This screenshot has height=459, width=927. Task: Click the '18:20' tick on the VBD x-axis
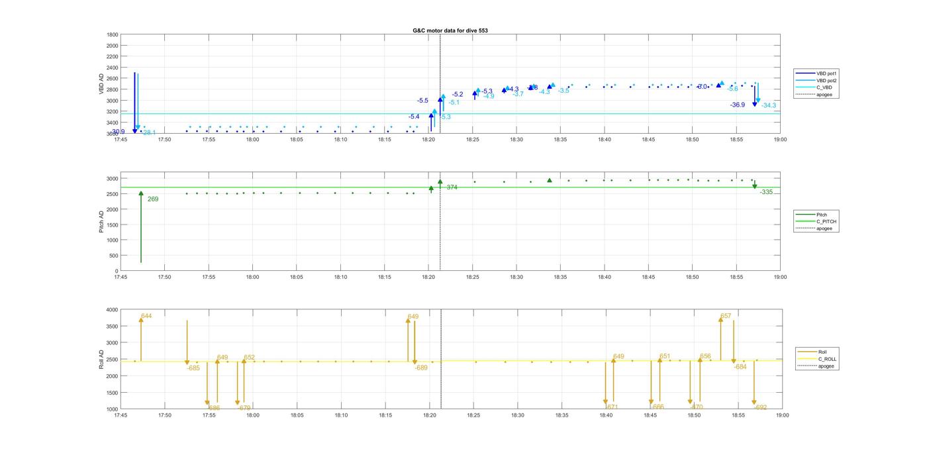click(428, 139)
